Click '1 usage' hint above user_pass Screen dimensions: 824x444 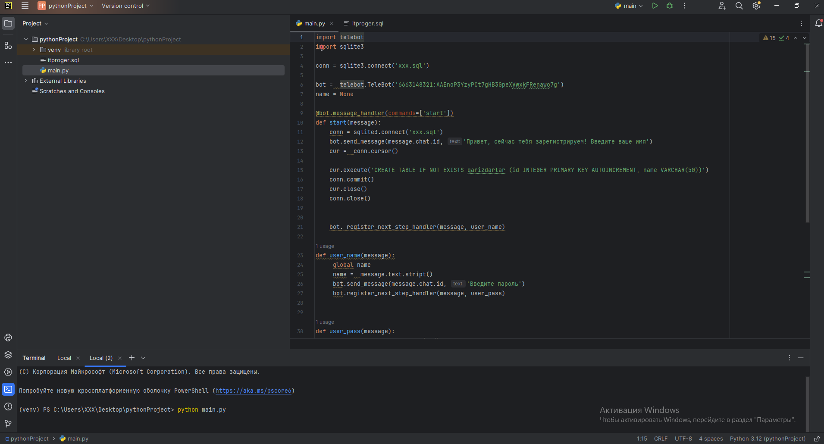click(x=325, y=322)
